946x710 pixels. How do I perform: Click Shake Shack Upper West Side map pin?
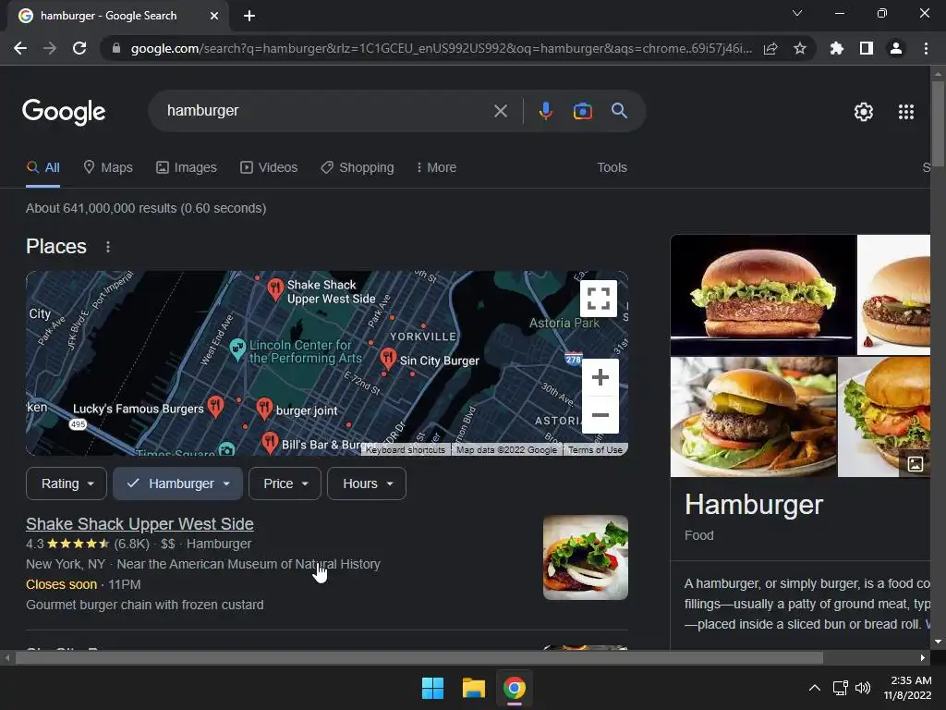[275, 289]
